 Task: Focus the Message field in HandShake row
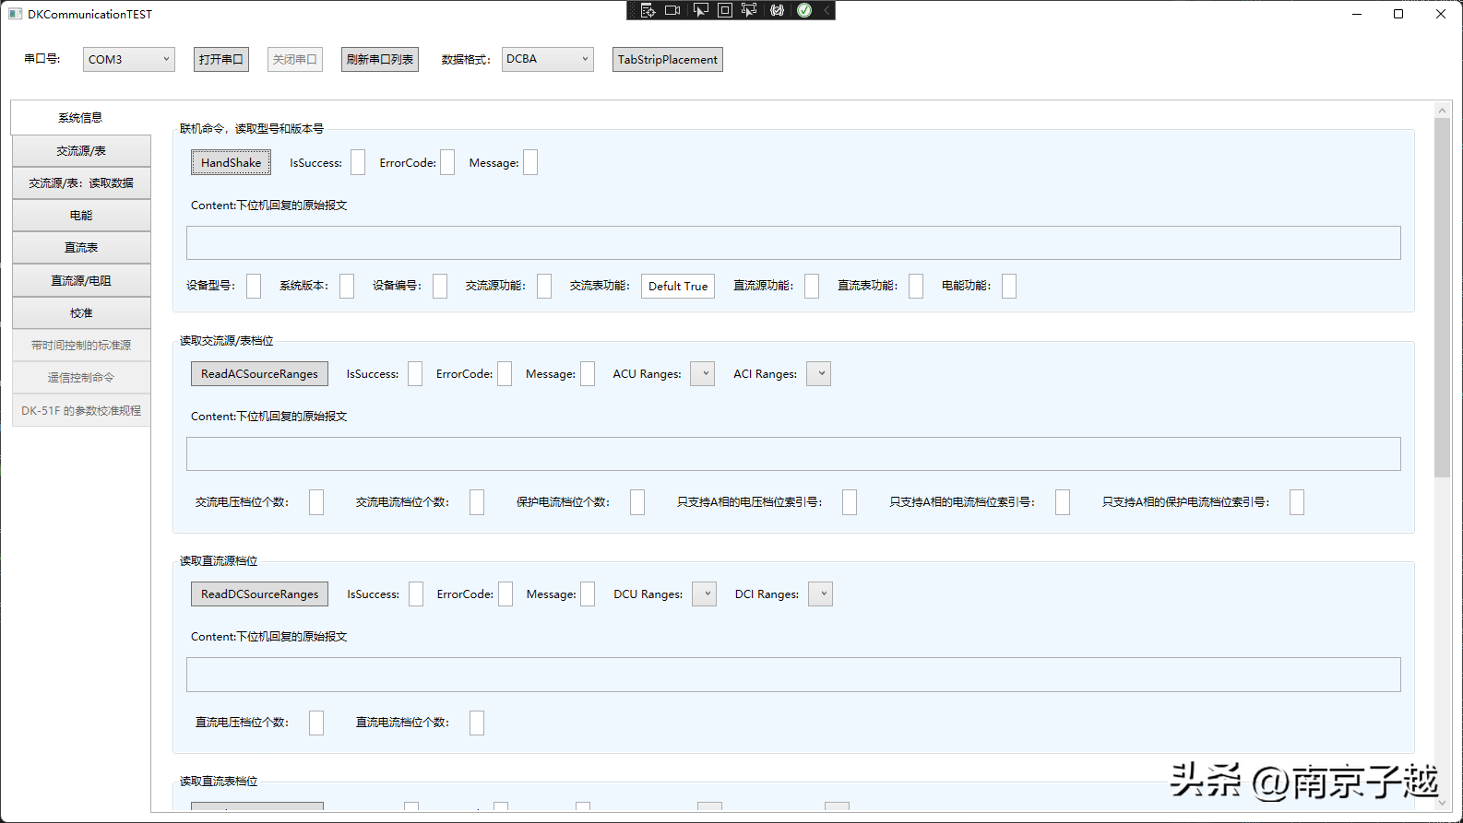530,162
